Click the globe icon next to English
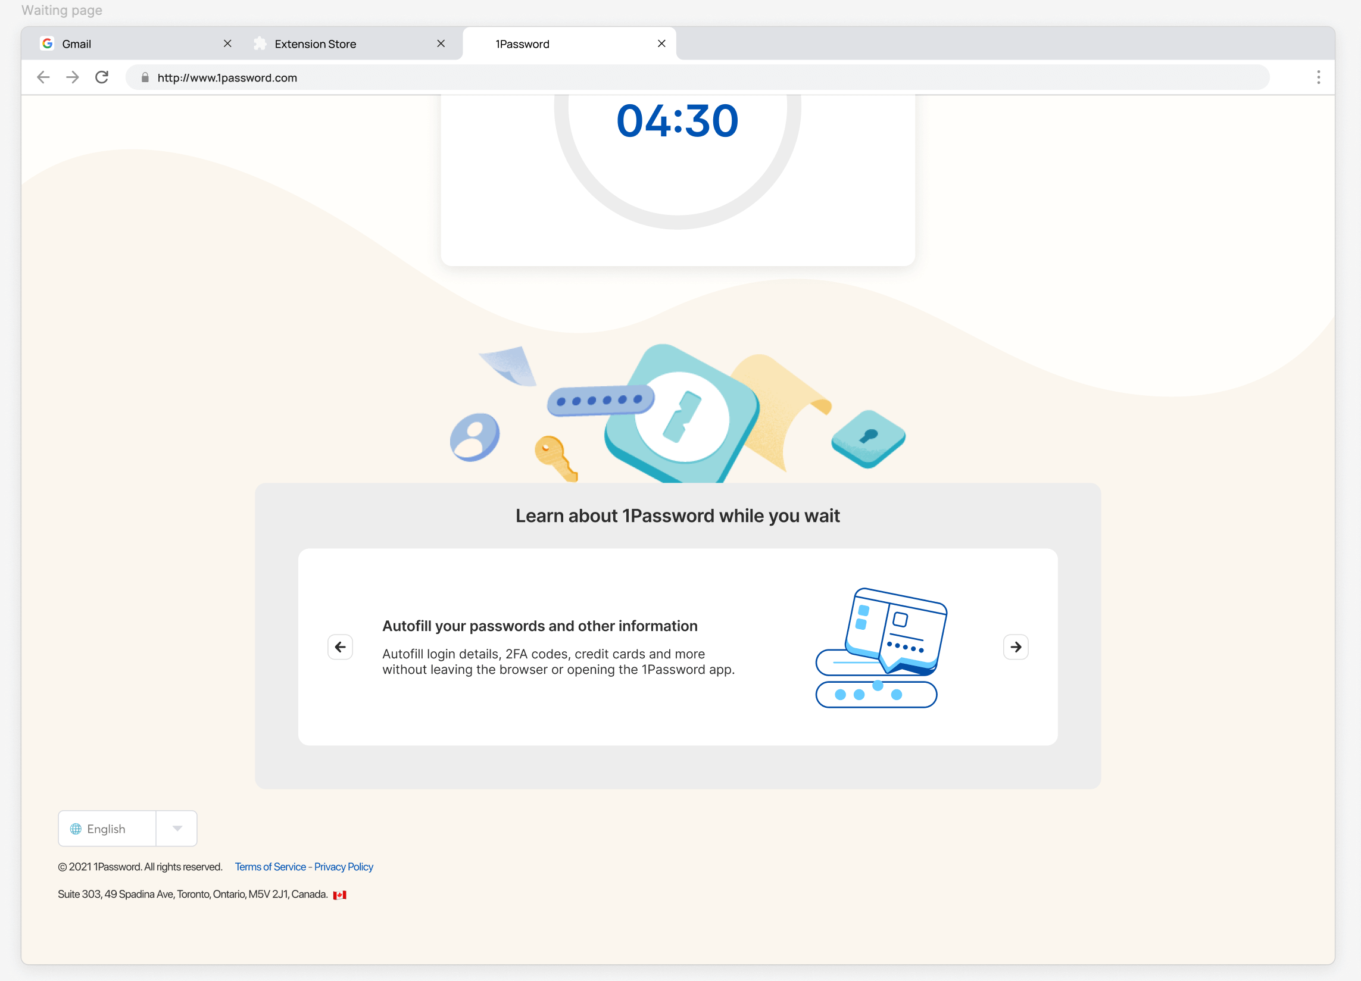Viewport: 1361px width, 981px height. pos(76,828)
